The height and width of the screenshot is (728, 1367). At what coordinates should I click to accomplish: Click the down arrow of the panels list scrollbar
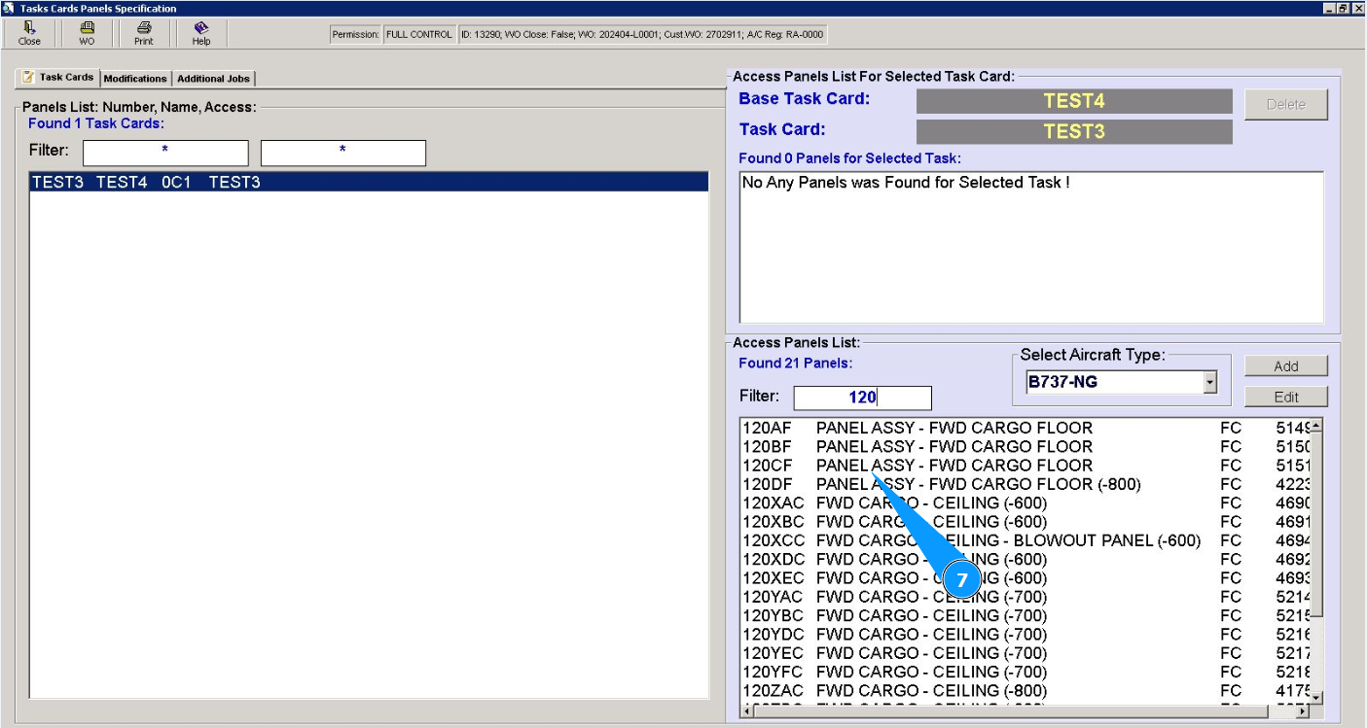tap(1316, 697)
